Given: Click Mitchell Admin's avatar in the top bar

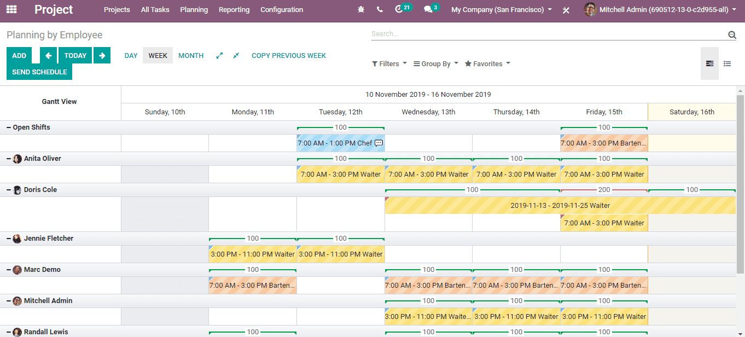Looking at the screenshot, I should (590, 9).
